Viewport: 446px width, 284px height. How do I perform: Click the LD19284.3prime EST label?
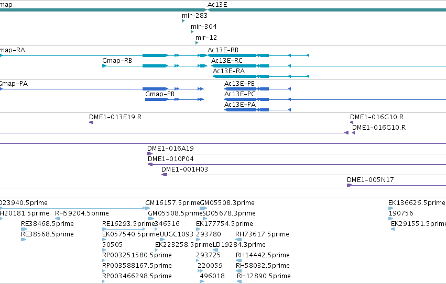[239, 245]
